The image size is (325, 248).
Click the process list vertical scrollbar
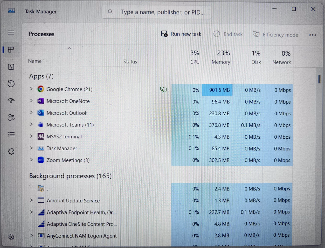click(x=319, y=79)
